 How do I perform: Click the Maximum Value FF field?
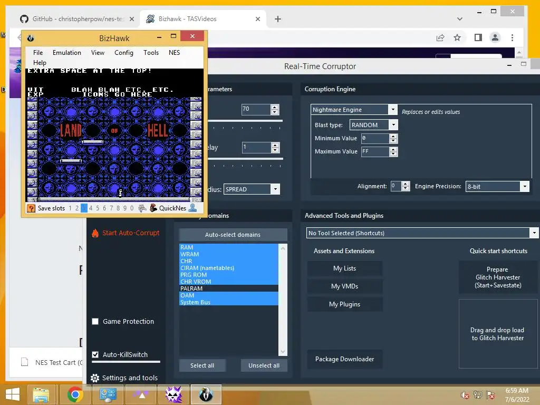pyautogui.click(x=375, y=151)
